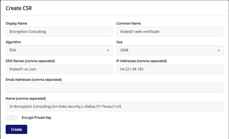Open the Algorithm dropdown showing RSA
This screenshot has width=229, height=139.
click(59, 50)
